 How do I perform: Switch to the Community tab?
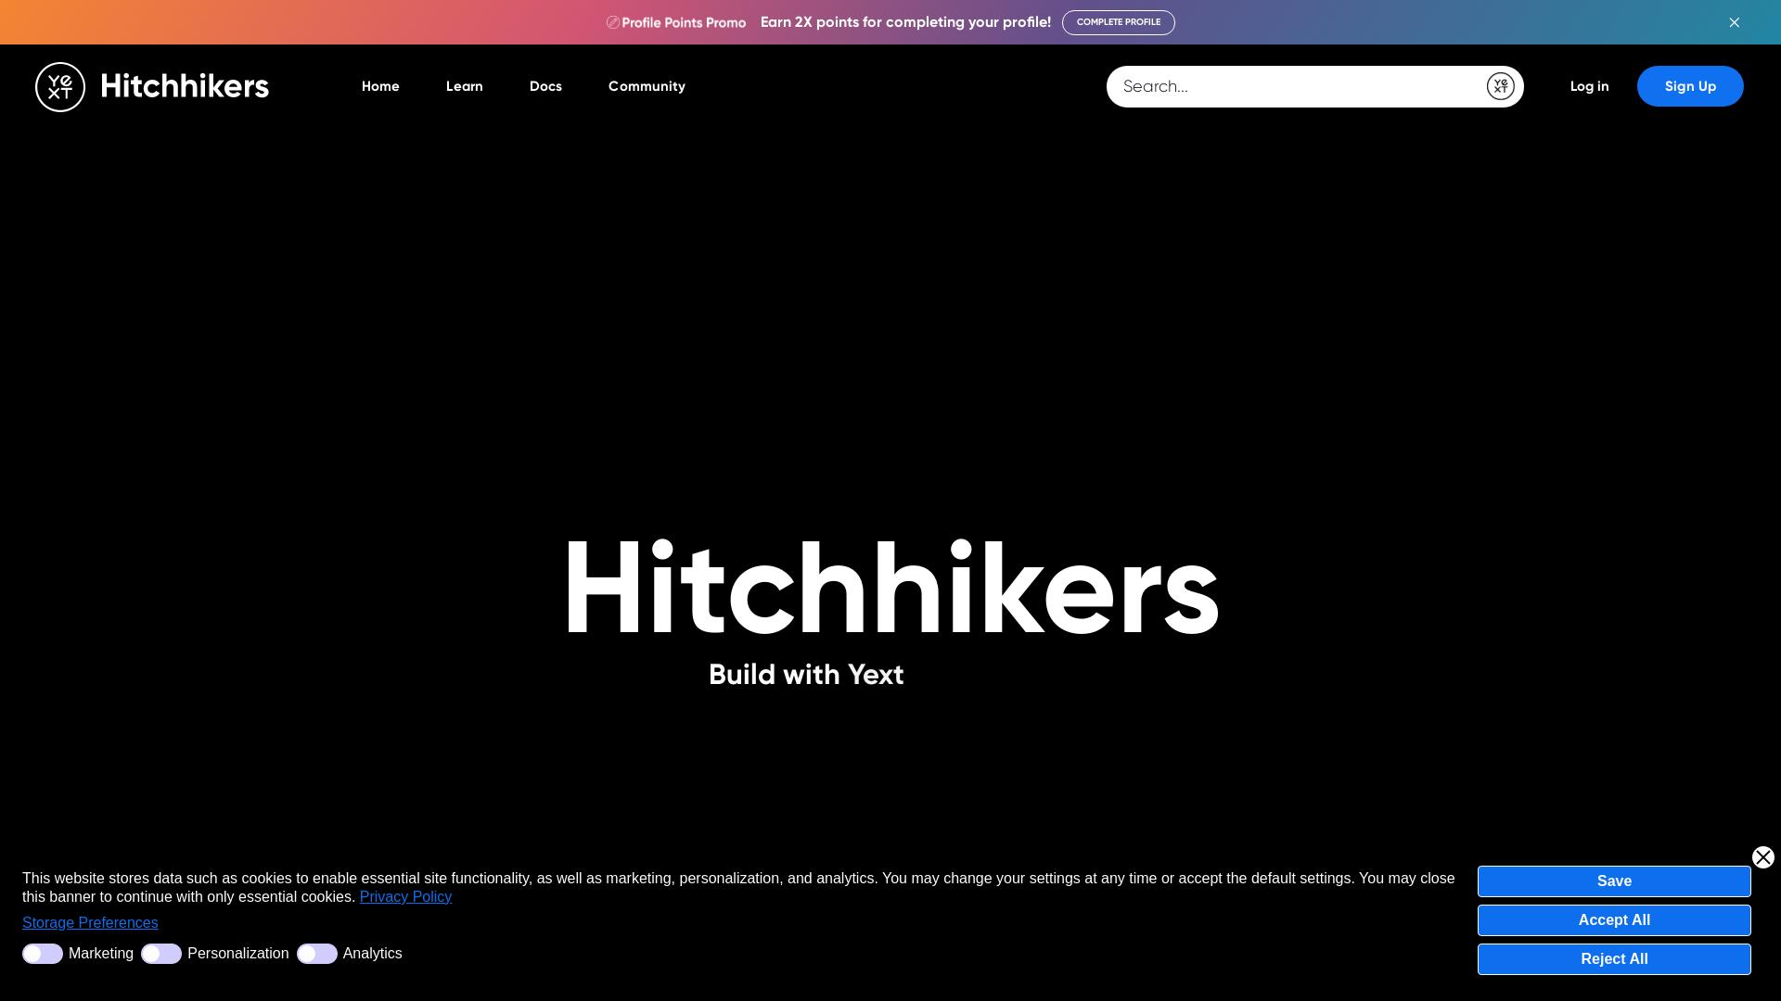pos(647,85)
